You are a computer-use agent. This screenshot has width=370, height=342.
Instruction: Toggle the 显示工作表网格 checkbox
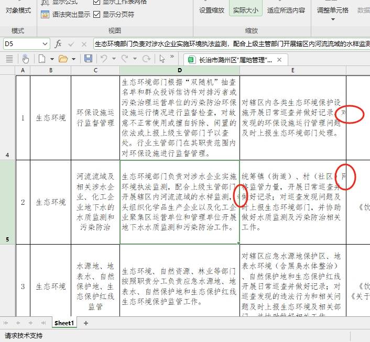97,2
